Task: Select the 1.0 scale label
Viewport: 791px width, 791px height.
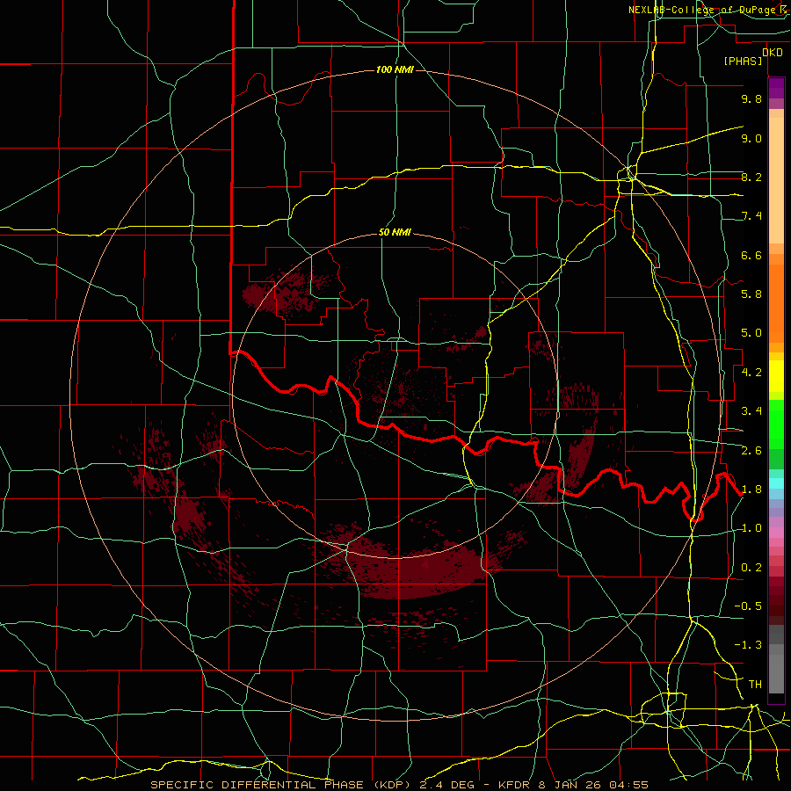Action: [751, 528]
